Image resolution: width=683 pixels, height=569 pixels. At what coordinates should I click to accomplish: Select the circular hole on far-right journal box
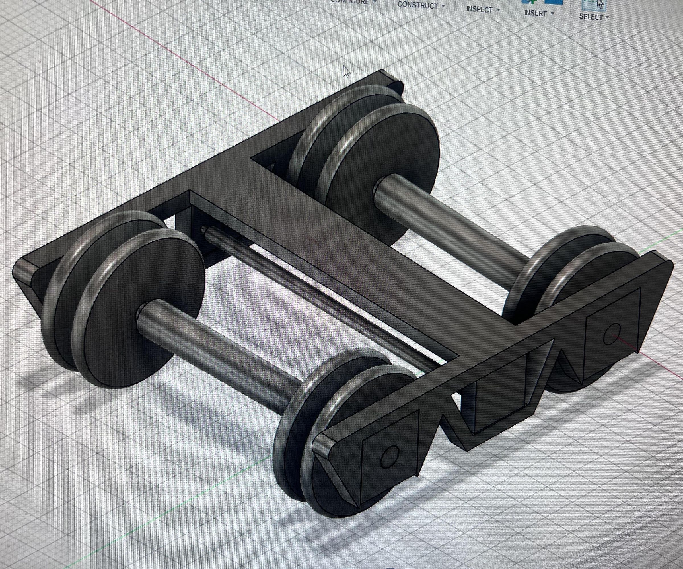[612, 334]
